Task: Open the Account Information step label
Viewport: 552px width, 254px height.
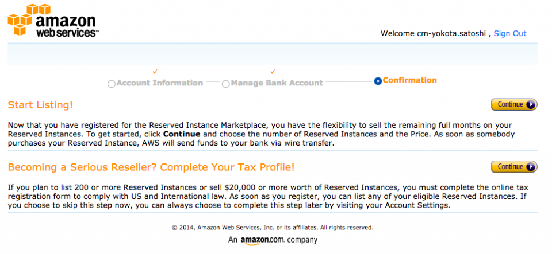Action: point(159,83)
